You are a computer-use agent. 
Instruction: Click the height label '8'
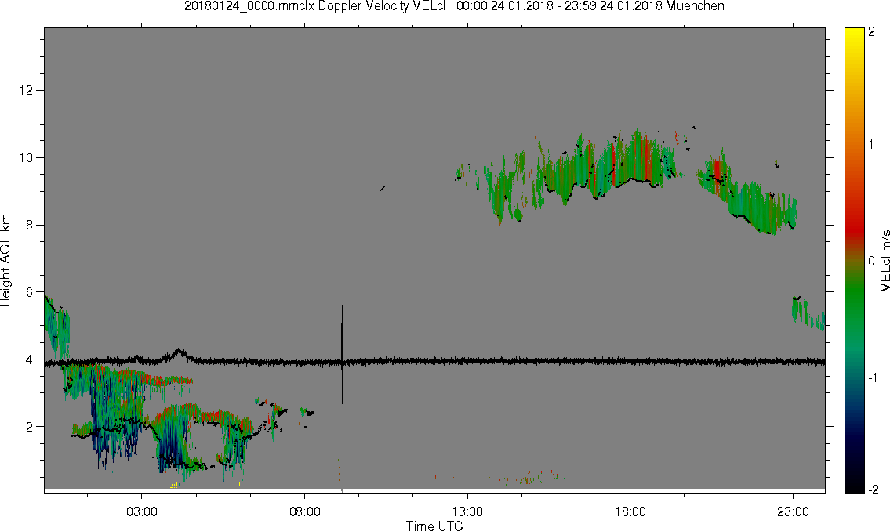point(30,225)
